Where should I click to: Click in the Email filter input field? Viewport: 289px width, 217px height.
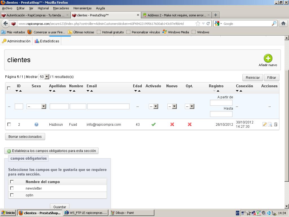tap(108, 107)
